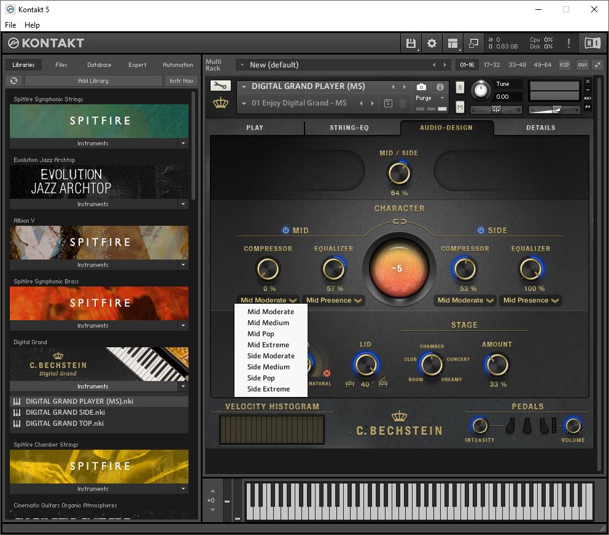Open the File menu
Viewport: 609px width, 535px height.
click(10, 25)
